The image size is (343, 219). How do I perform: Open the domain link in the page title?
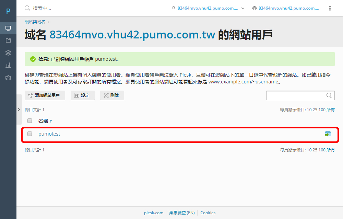pos(132,35)
